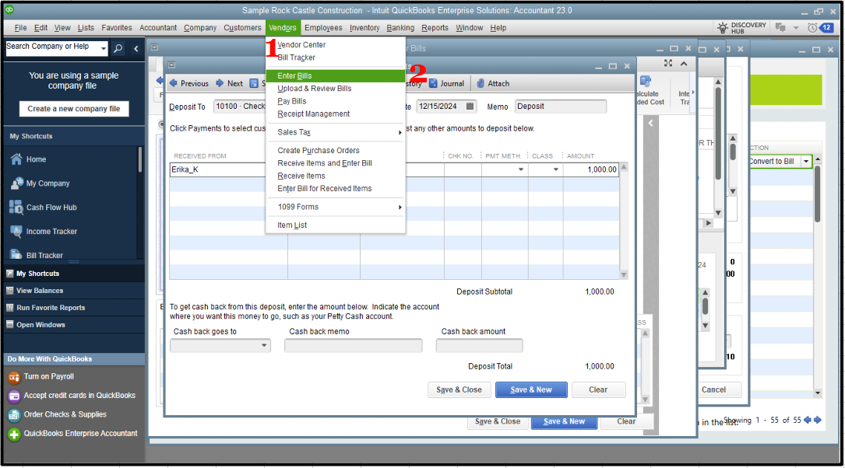Attach a file to the deposit
This screenshot has height=468, width=845.
493,83
